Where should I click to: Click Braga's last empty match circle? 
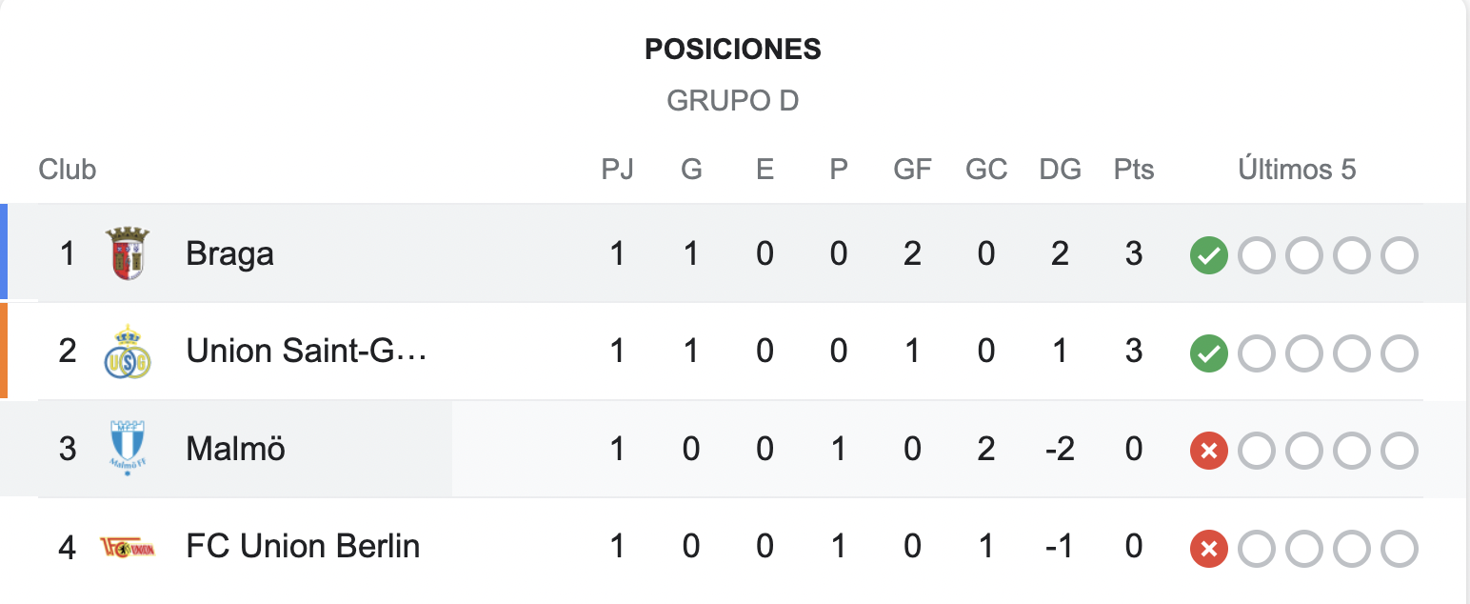coord(1400,255)
